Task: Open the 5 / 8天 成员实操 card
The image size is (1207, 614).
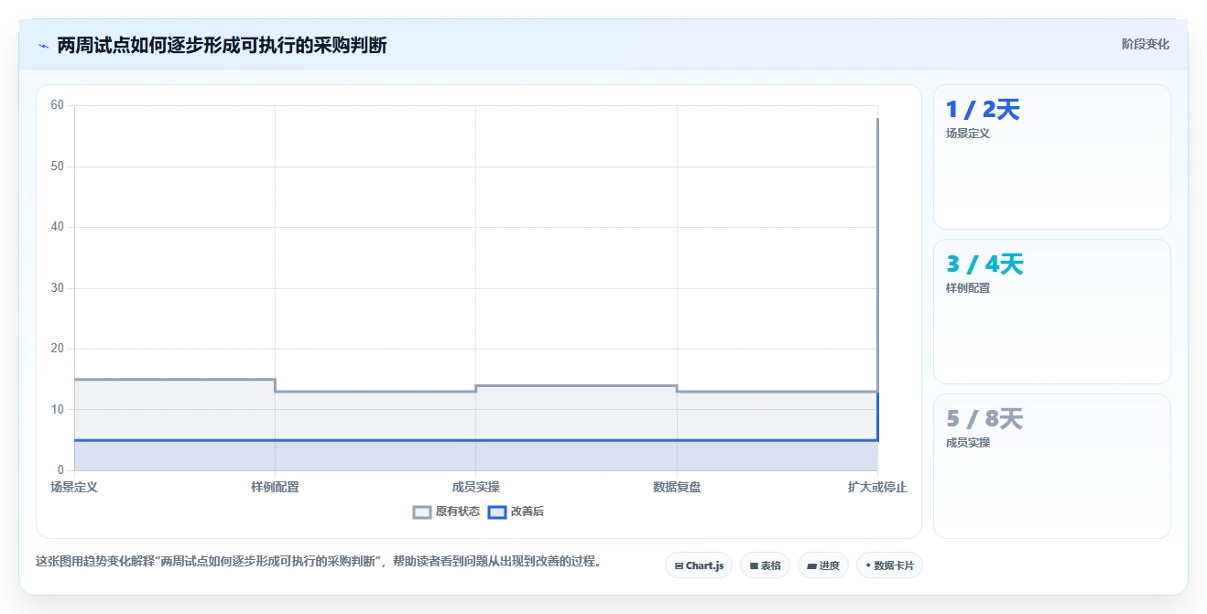Action: tap(1051, 466)
